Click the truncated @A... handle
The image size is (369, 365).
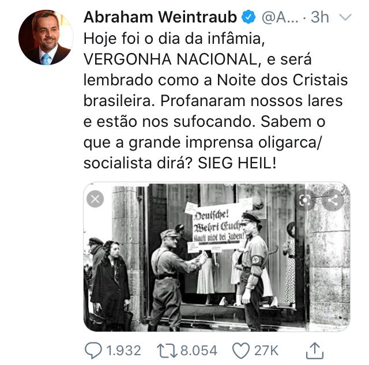[280, 17]
